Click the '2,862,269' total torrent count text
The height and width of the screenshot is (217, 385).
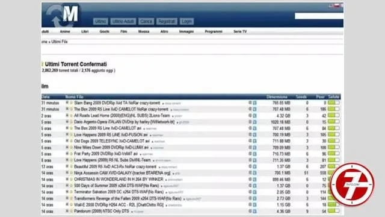coord(50,71)
